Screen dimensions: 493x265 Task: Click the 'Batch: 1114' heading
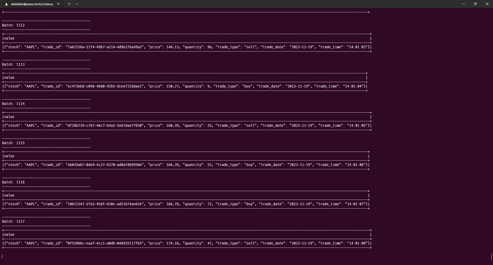coord(13,104)
